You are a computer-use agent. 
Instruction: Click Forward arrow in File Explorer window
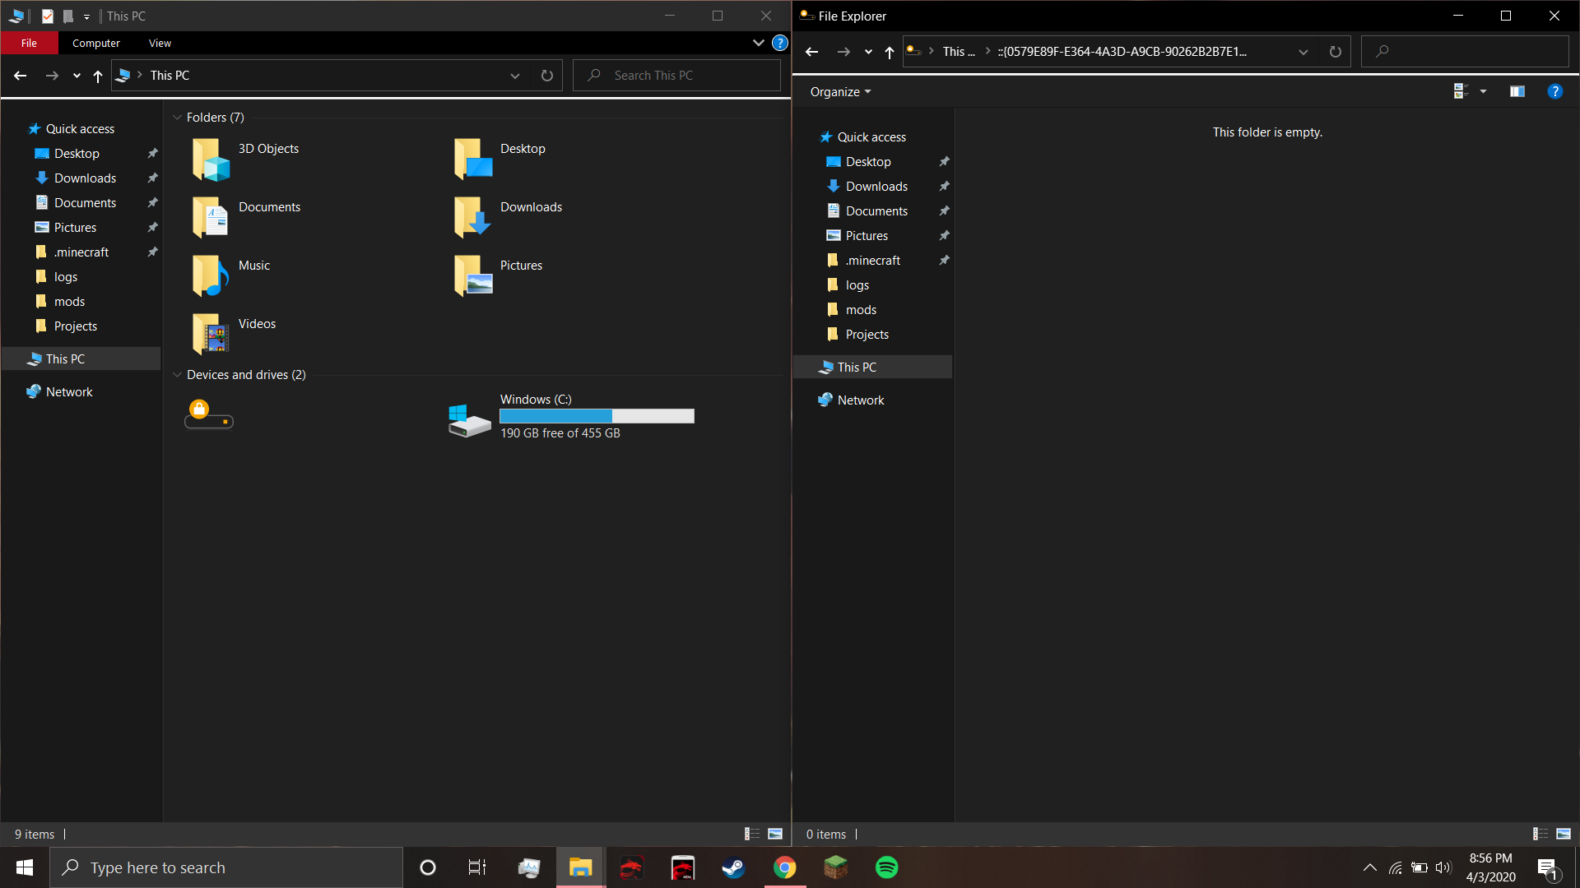[x=843, y=52]
